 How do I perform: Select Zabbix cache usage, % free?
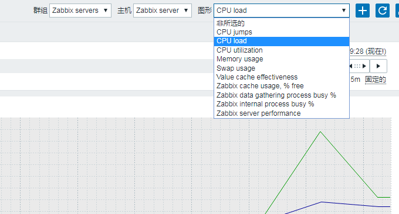[282, 86]
